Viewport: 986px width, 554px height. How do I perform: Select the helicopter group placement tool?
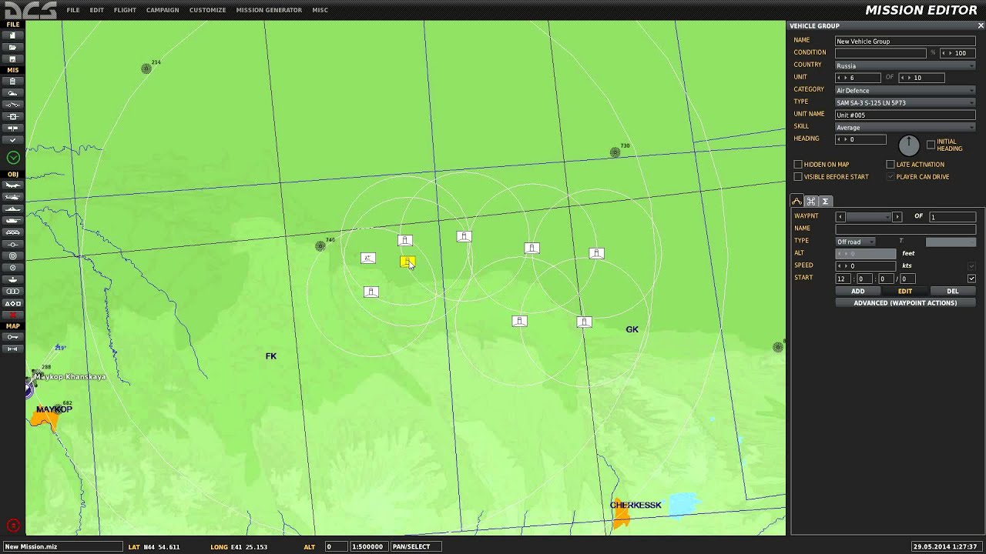[12, 197]
